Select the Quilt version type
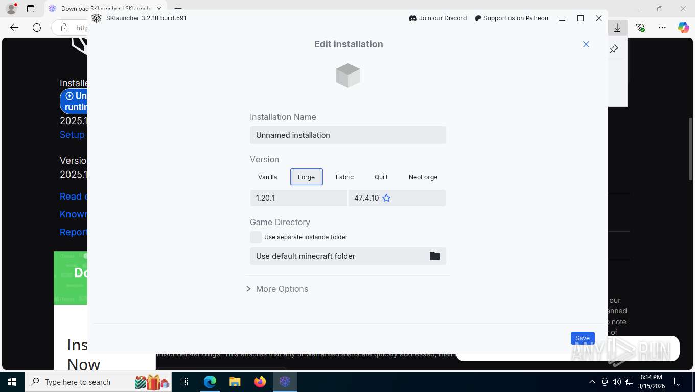The width and height of the screenshot is (695, 392). coord(381,177)
